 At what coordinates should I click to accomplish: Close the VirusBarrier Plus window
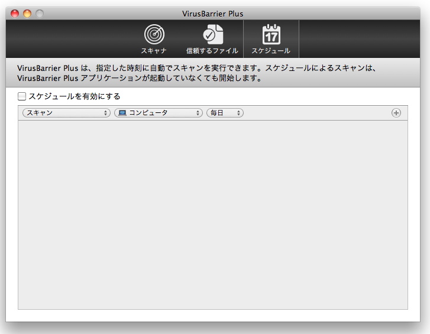[x=15, y=14]
